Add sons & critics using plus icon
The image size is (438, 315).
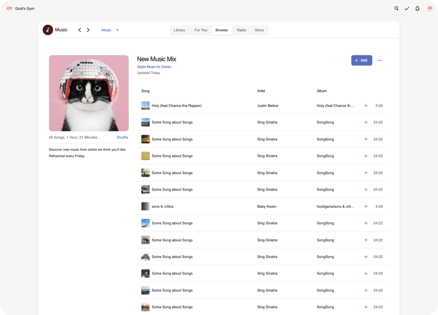tap(366, 206)
